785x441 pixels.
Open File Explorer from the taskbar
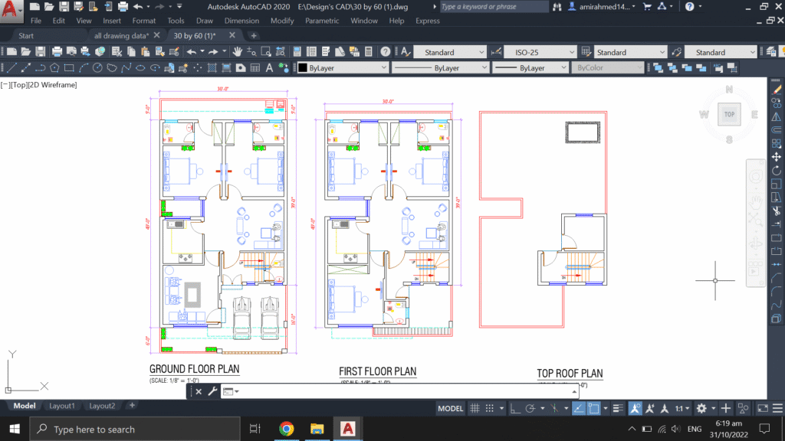point(317,429)
